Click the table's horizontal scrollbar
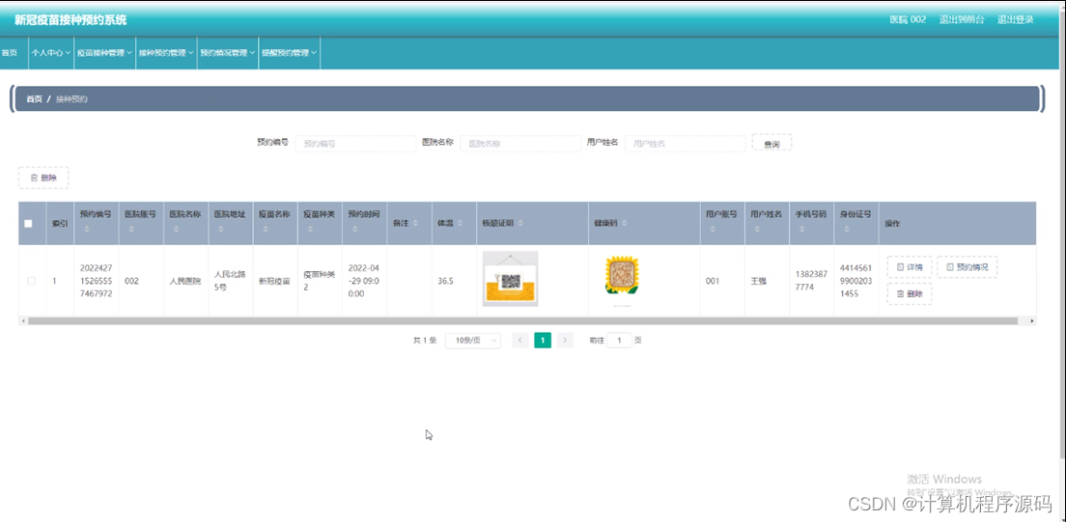Viewport: 1066px width, 522px height. [x=522, y=320]
